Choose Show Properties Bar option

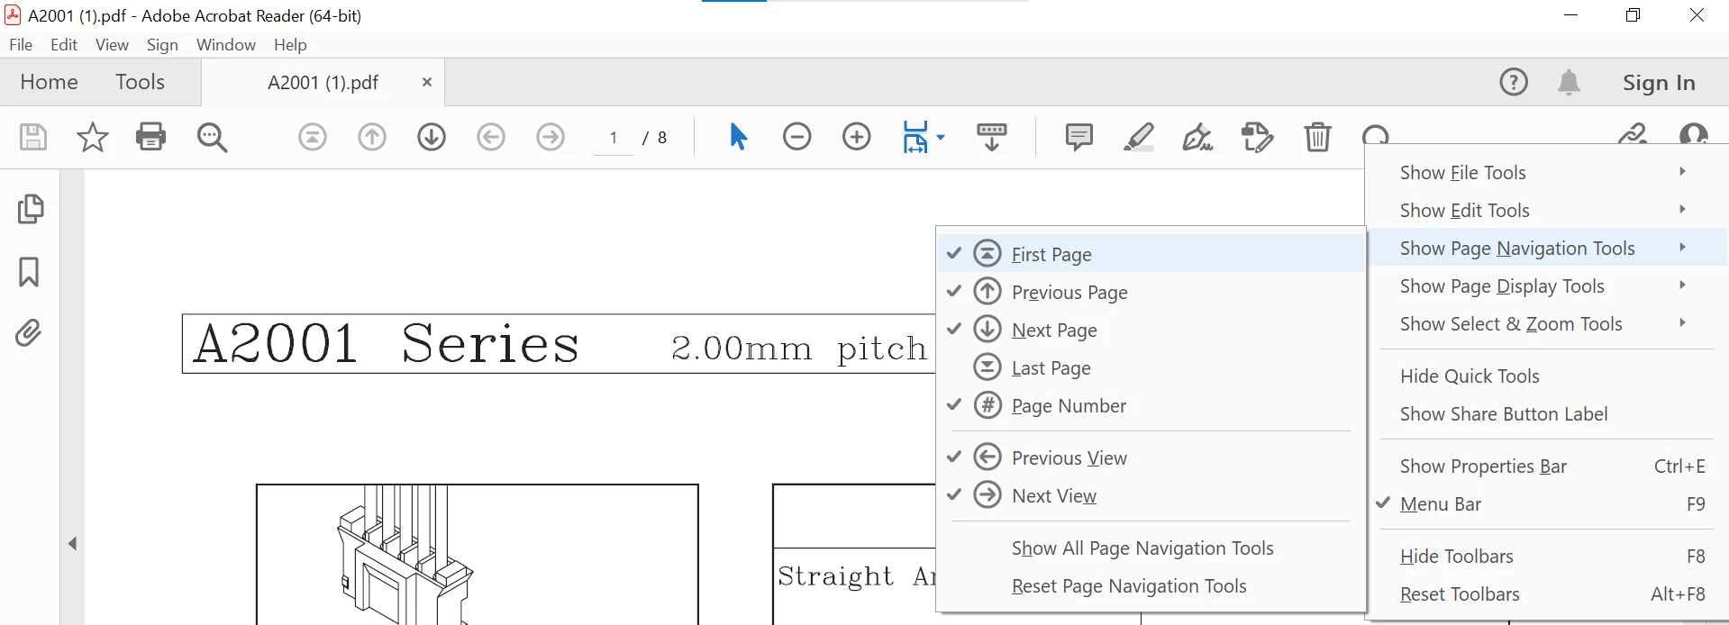coord(1547,466)
